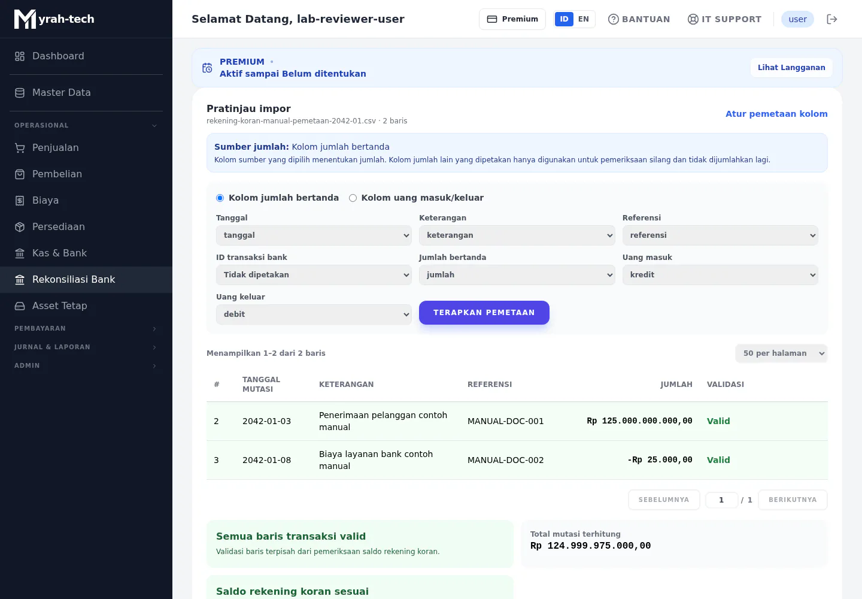
Task: Open the Tanggal column dropdown
Action: (314, 235)
